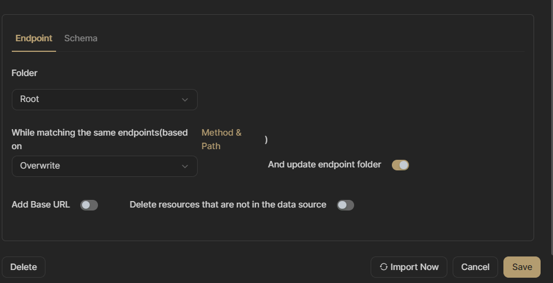This screenshot has height=283, width=553.
Task: Toggle the Add Base URL switch
Action: (89, 205)
